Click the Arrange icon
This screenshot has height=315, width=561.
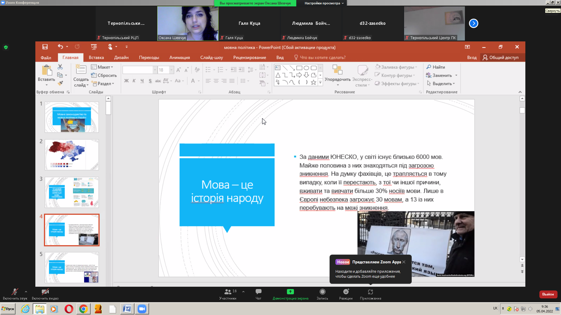coord(337,70)
